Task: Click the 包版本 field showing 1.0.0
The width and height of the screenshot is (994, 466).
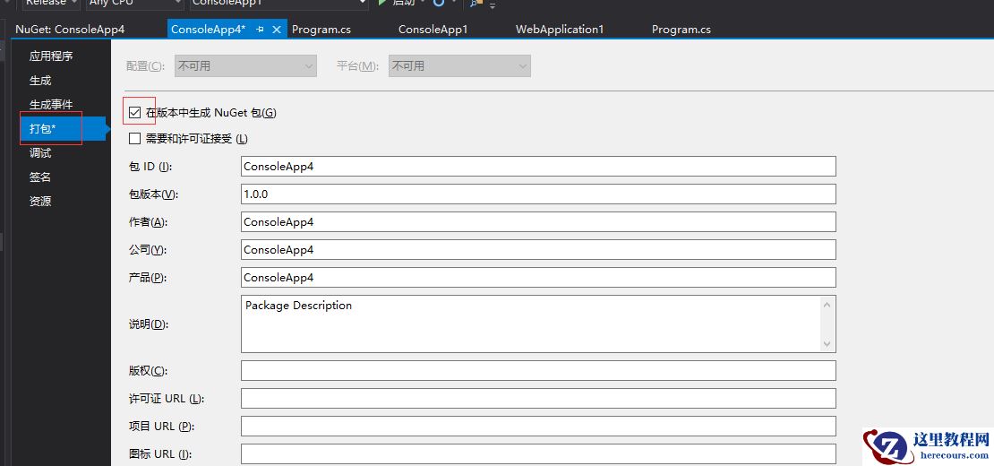Action: [x=538, y=194]
